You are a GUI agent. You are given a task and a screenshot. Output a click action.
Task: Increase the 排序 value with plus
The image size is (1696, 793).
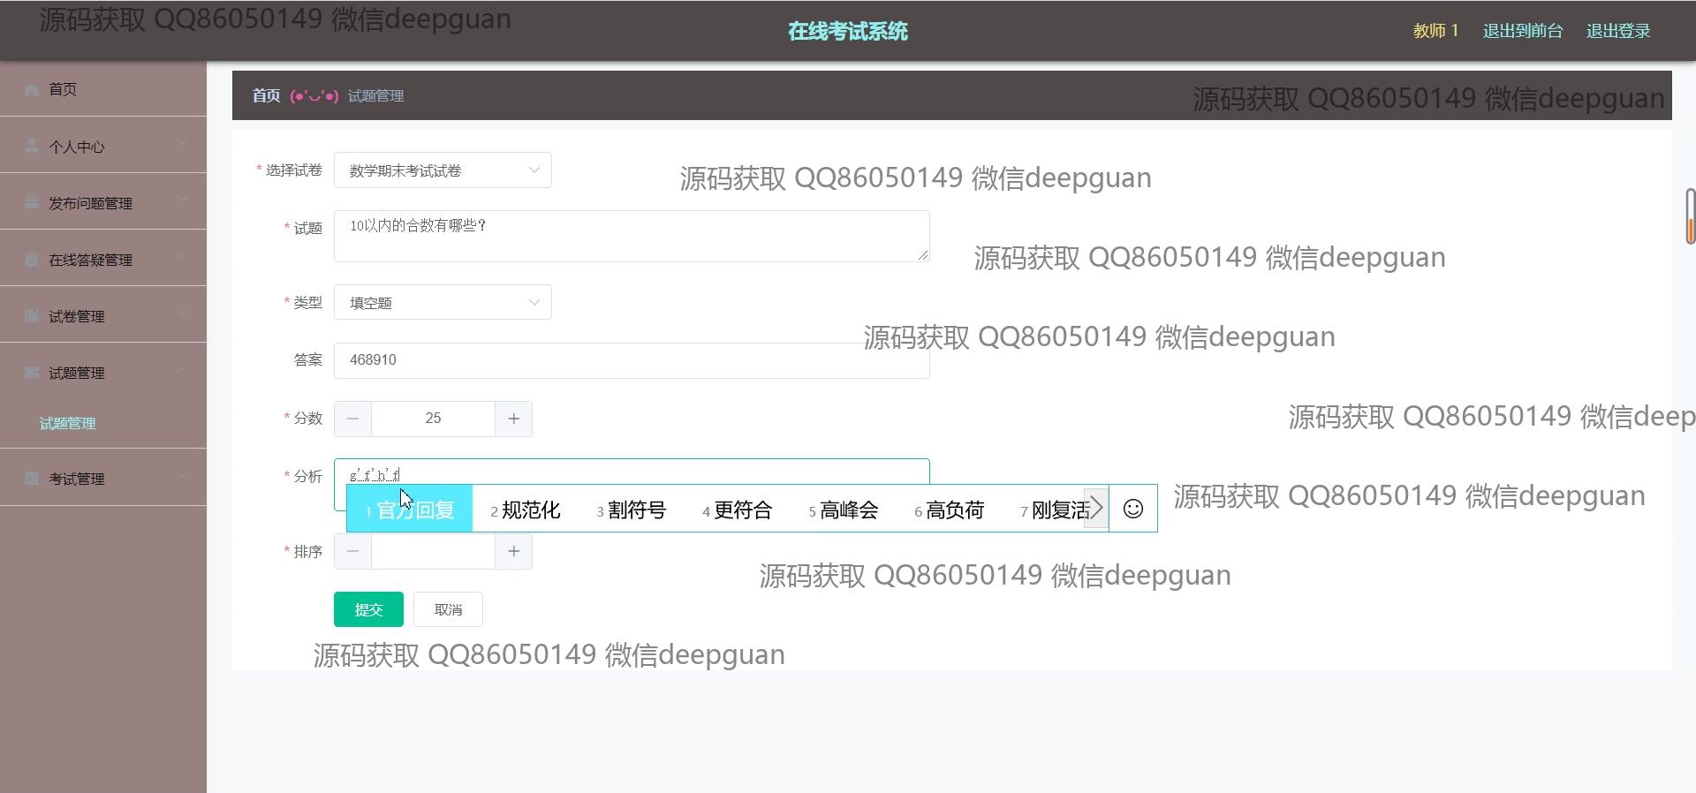[513, 551]
